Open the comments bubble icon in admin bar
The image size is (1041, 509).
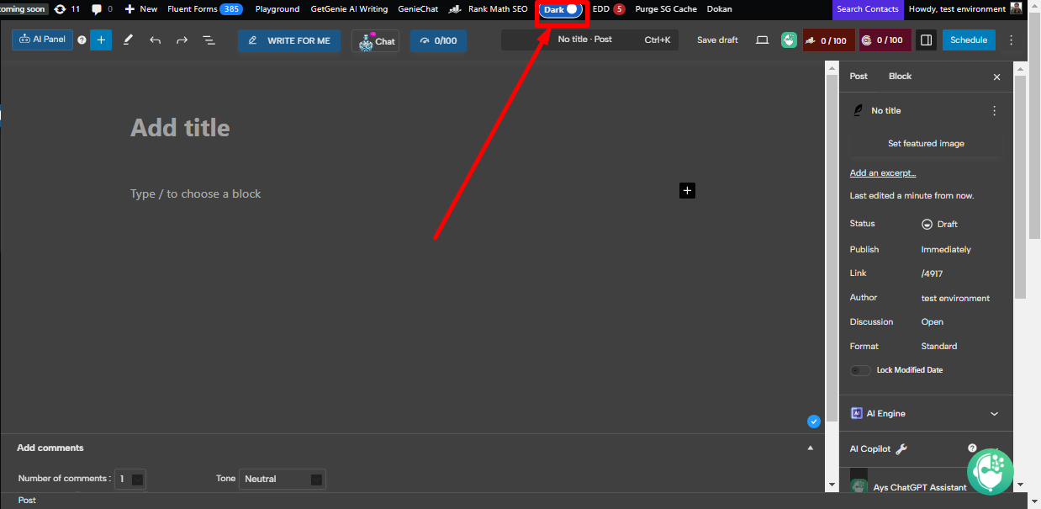coord(102,9)
